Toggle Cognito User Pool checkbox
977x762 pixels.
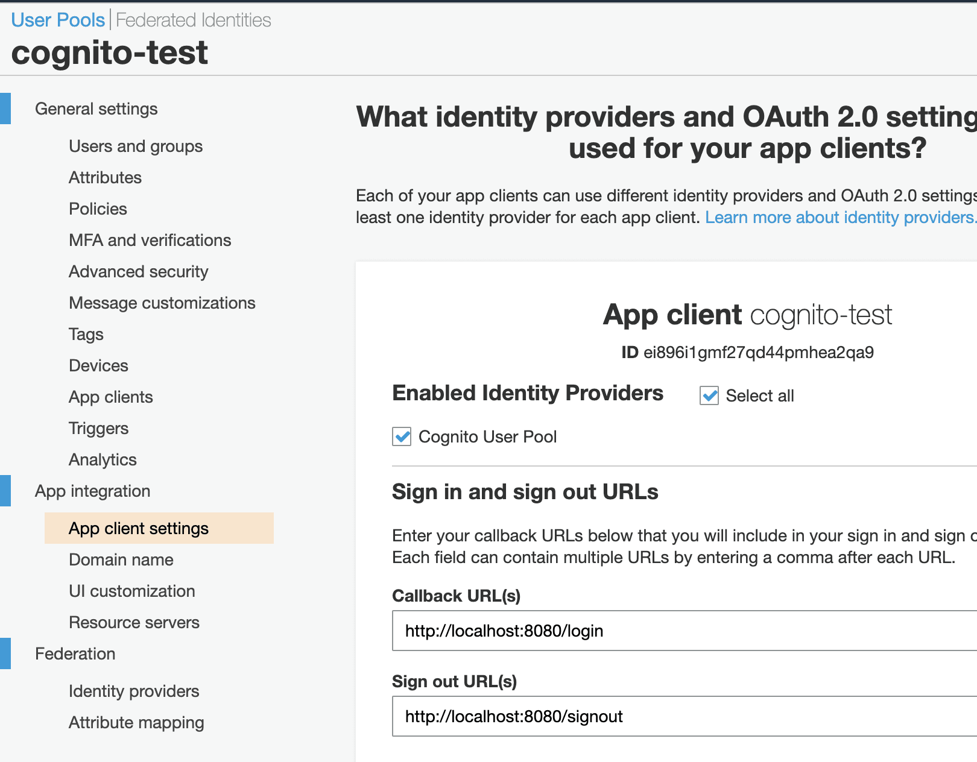point(402,436)
